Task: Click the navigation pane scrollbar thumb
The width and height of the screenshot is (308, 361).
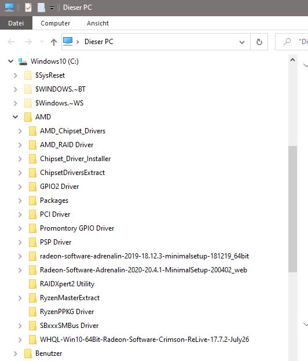Action: pos(292,209)
